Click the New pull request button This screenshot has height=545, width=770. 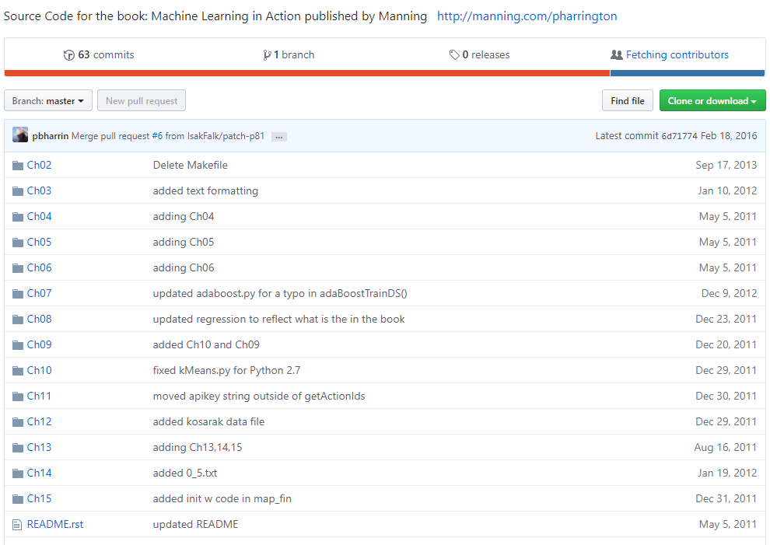tap(142, 100)
